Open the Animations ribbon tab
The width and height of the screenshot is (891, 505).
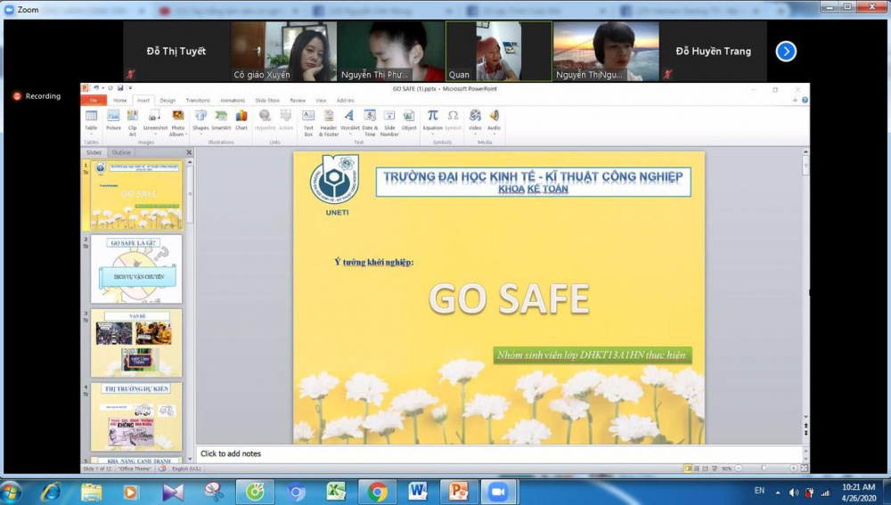coord(233,100)
